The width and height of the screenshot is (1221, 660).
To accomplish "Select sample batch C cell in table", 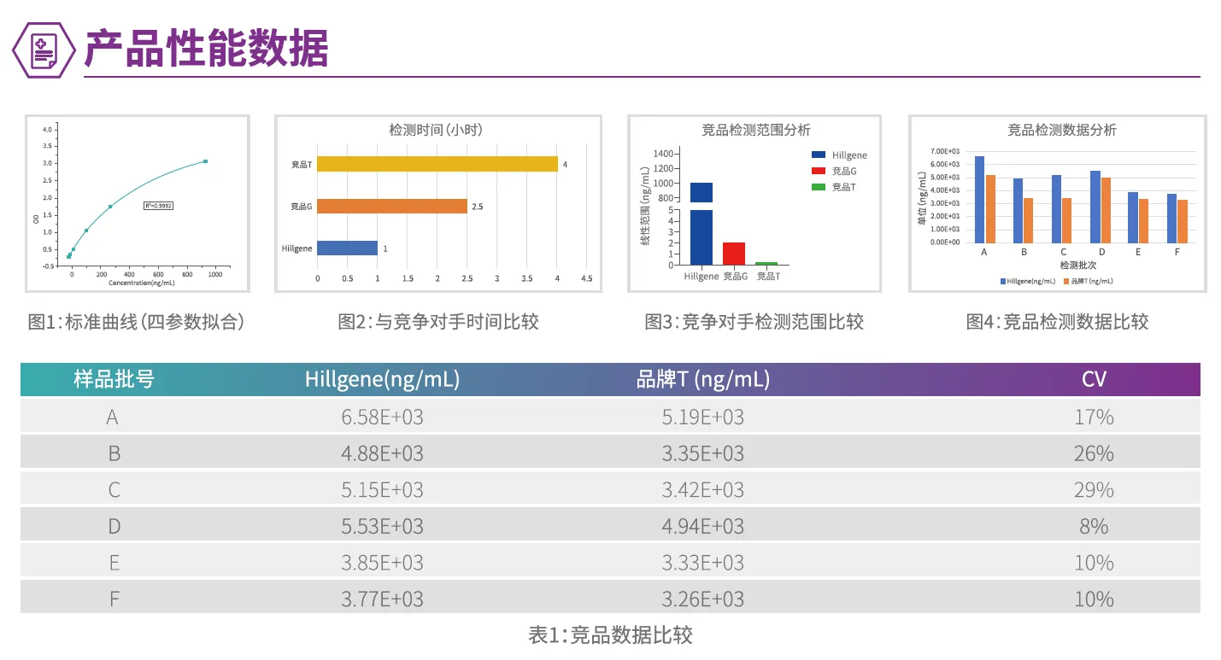I will point(114,489).
